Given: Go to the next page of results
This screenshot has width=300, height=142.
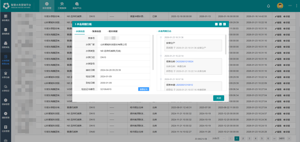Looking at the screenshot, I should [289, 138].
